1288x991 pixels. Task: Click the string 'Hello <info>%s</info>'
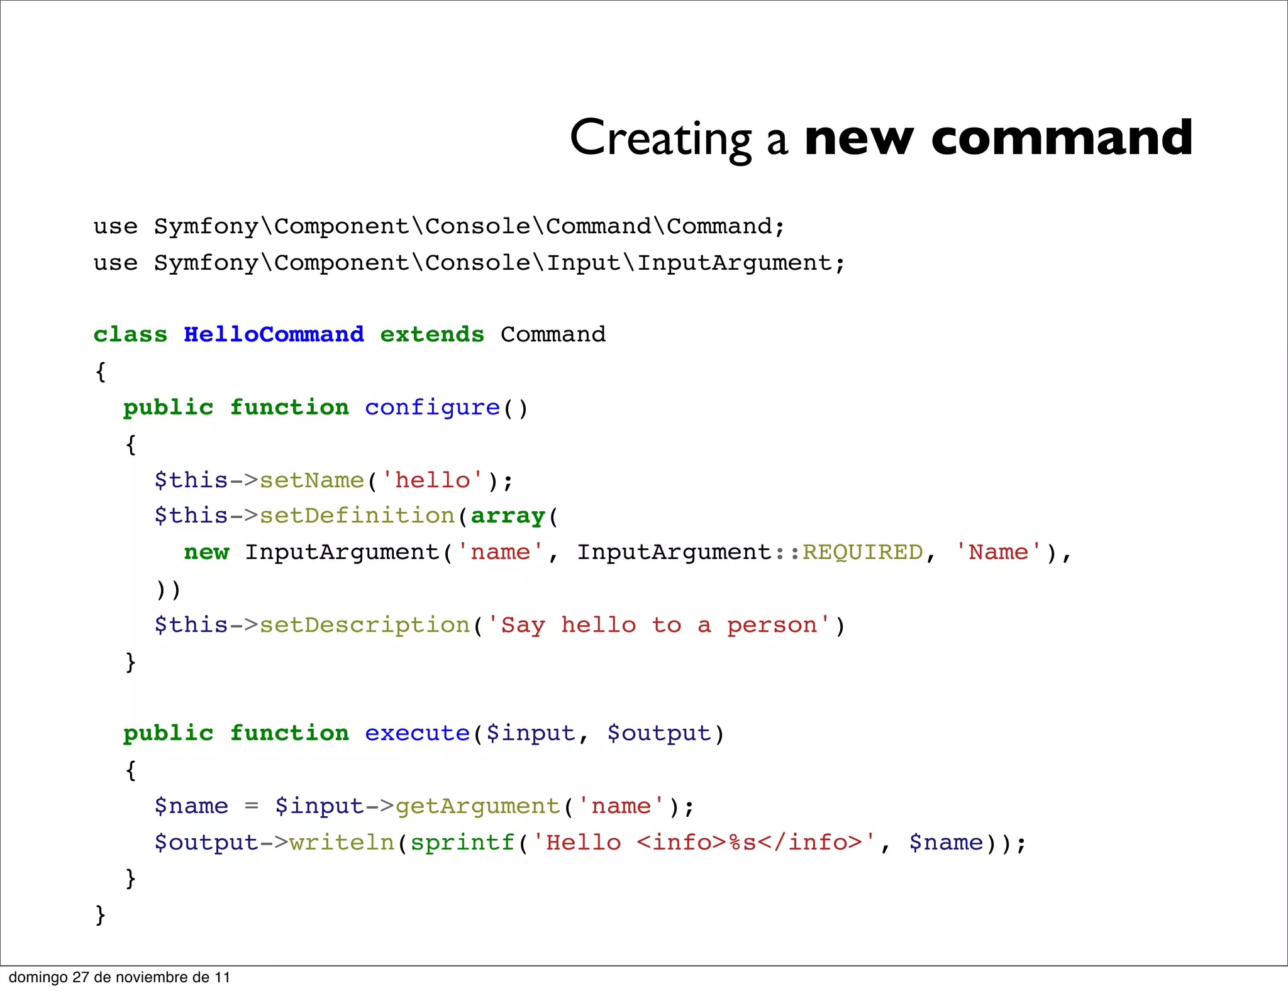[704, 842]
